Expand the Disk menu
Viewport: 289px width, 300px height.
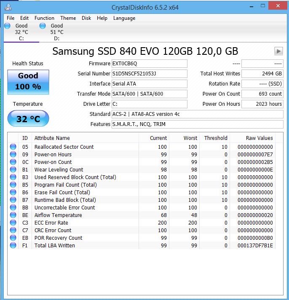(x=86, y=18)
